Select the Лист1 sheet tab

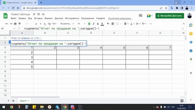[x=24, y=101]
